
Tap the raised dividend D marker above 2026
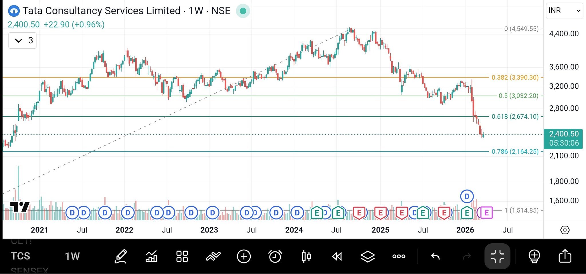(x=467, y=196)
